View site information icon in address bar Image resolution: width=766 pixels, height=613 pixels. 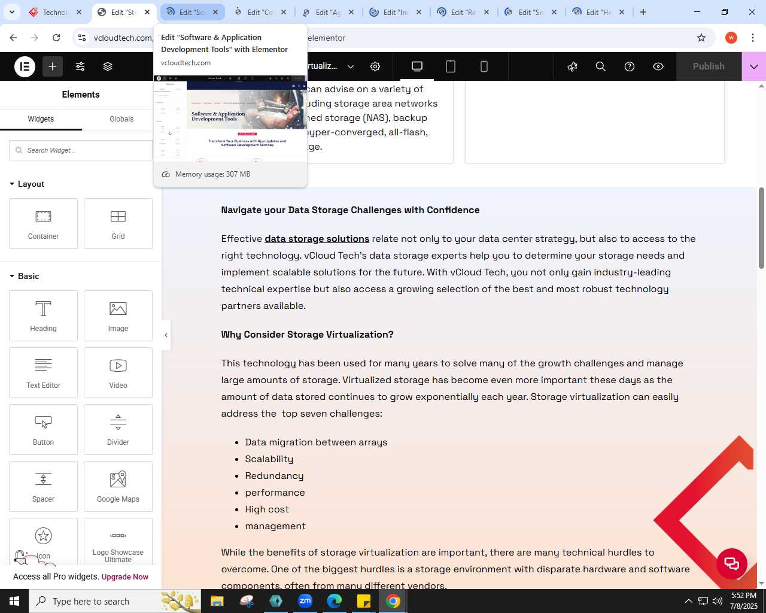point(82,38)
